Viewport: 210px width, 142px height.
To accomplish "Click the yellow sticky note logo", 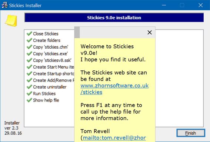I will [11, 21].
